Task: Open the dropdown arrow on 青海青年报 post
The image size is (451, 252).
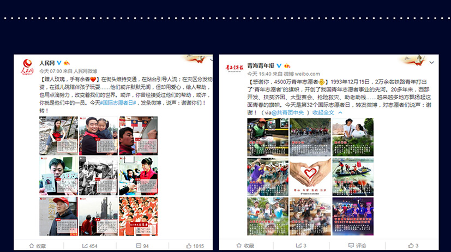Action: [x=432, y=62]
